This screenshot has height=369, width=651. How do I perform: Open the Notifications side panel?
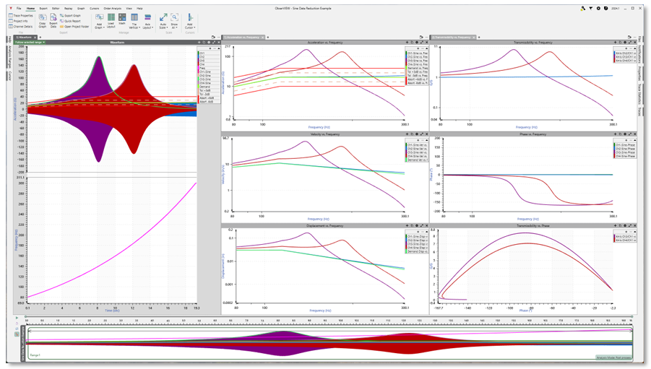coord(639,54)
